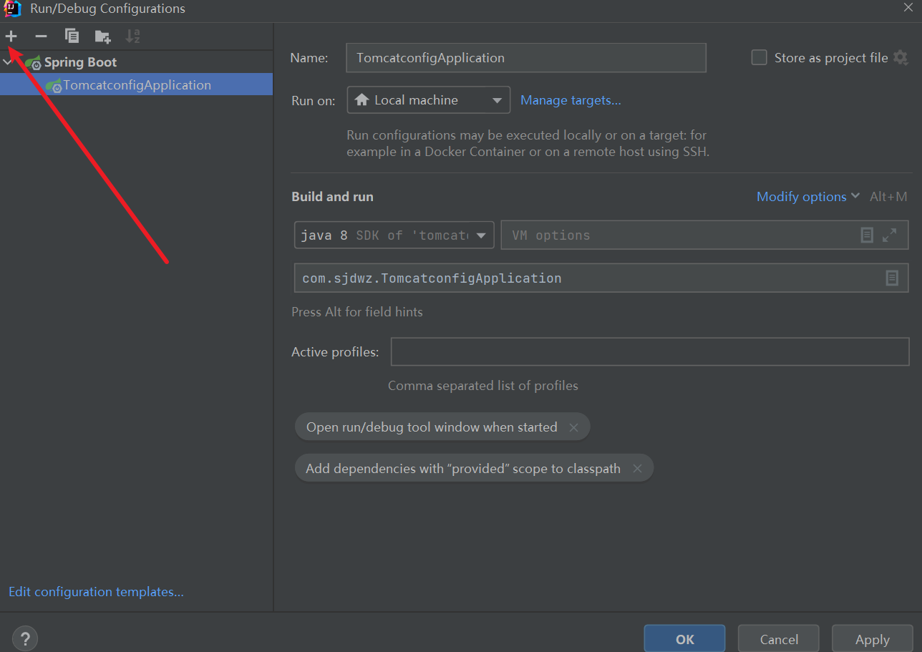Click the 'Comma separated list of profiles' hint
Image resolution: width=922 pixels, height=652 pixels.
pos(483,386)
